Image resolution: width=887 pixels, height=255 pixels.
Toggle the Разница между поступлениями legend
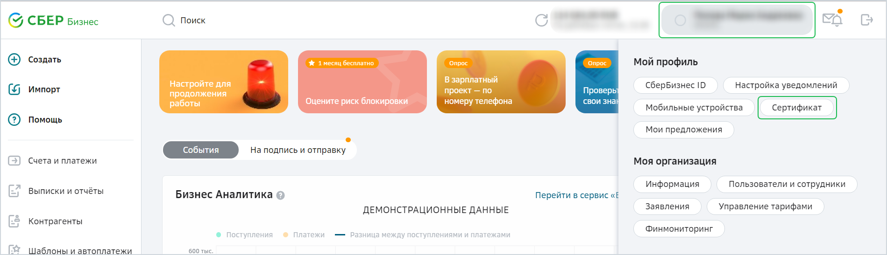pos(423,235)
